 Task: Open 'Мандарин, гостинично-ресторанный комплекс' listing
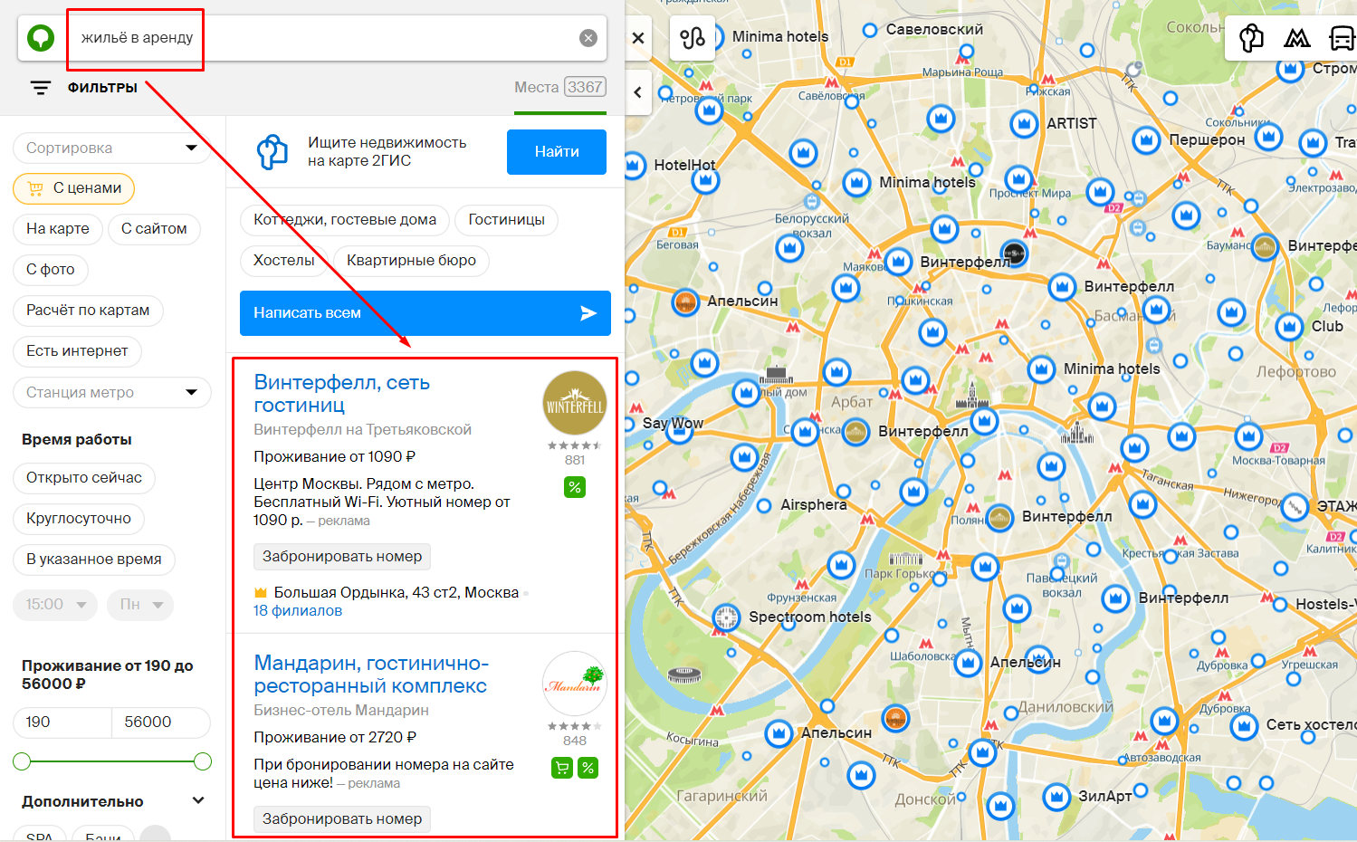point(371,674)
